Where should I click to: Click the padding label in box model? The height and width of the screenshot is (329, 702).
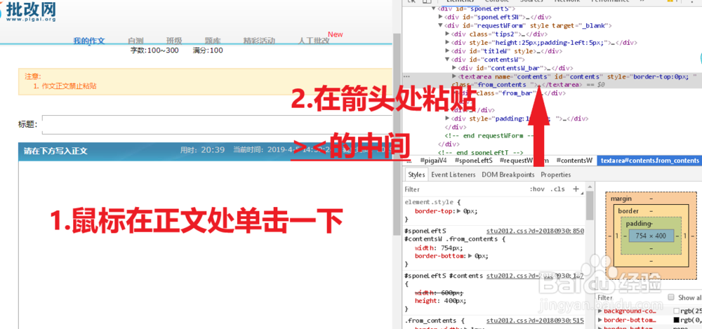[637, 223]
